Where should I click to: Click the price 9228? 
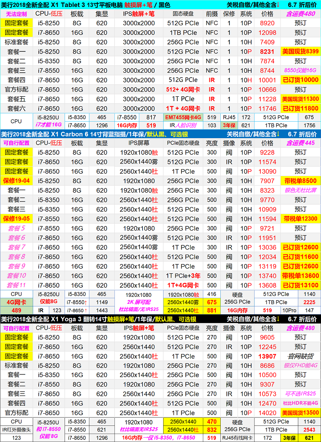tap(267, 153)
